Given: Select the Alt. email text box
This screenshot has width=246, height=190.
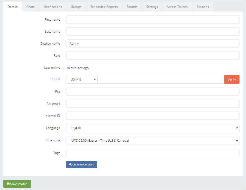Looking at the screenshot, I should pos(153,104).
